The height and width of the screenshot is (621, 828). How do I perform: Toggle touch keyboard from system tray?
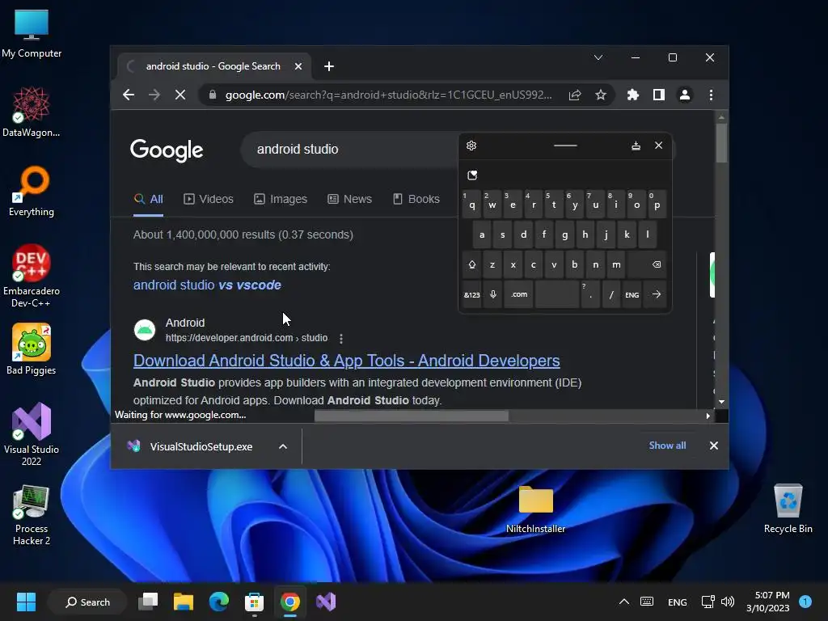coord(647,602)
